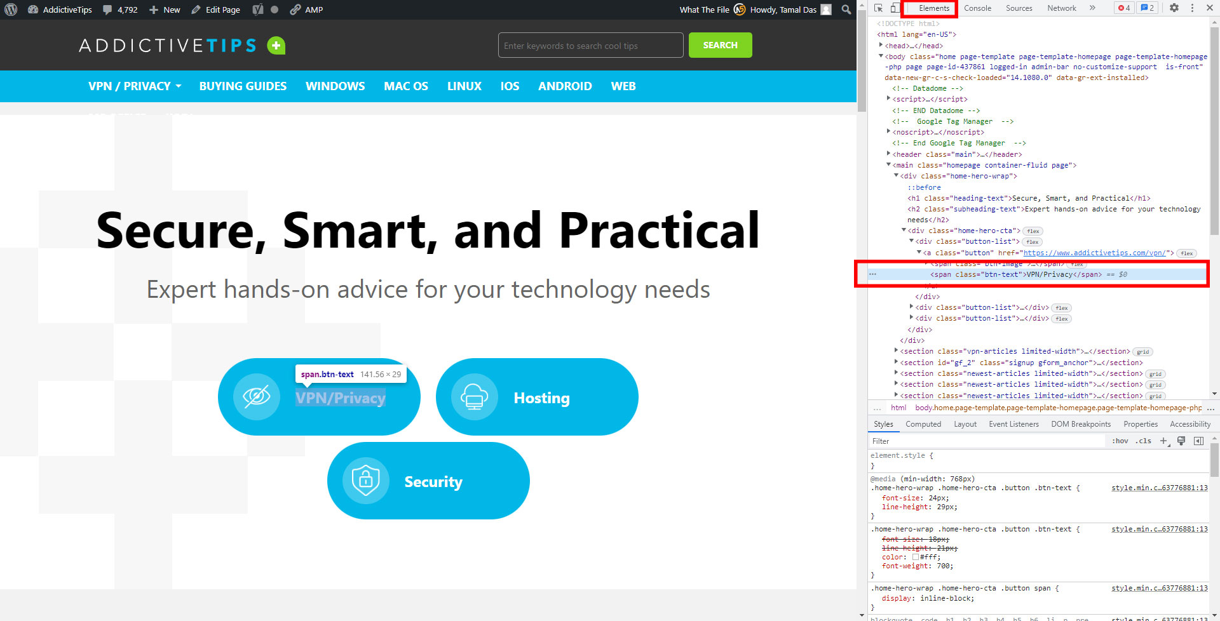Click the WordPress logo in admin bar
Image resolution: width=1220 pixels, height=621 pixels.
point(11,10)
